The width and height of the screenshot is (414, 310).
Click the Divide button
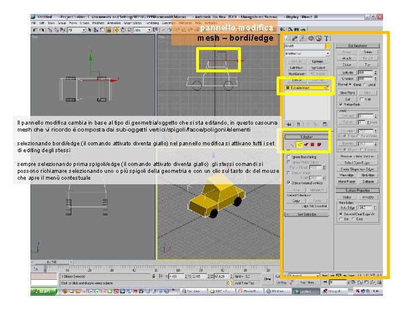tap(347, 64)
